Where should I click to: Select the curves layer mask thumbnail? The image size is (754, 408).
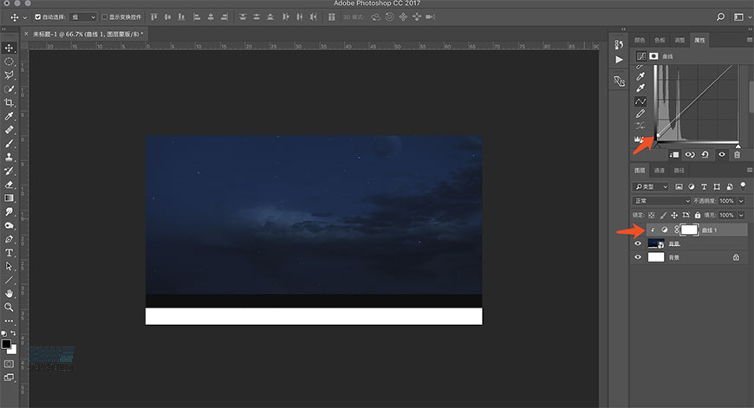coord(690,230)
